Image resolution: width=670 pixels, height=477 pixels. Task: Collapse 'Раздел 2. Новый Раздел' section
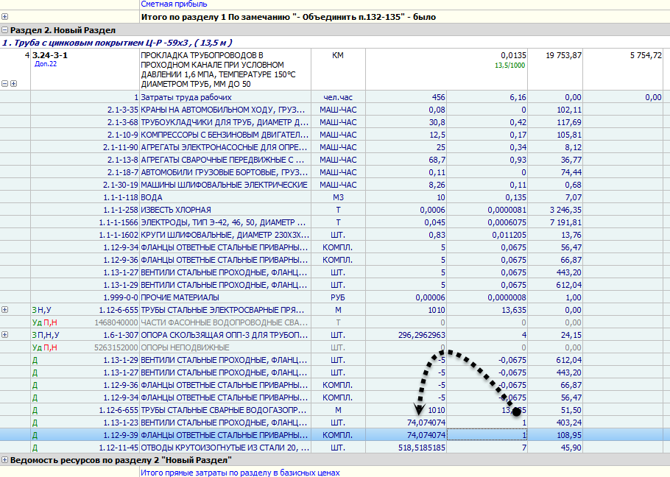pyautogui.click(x=5, y=30)
